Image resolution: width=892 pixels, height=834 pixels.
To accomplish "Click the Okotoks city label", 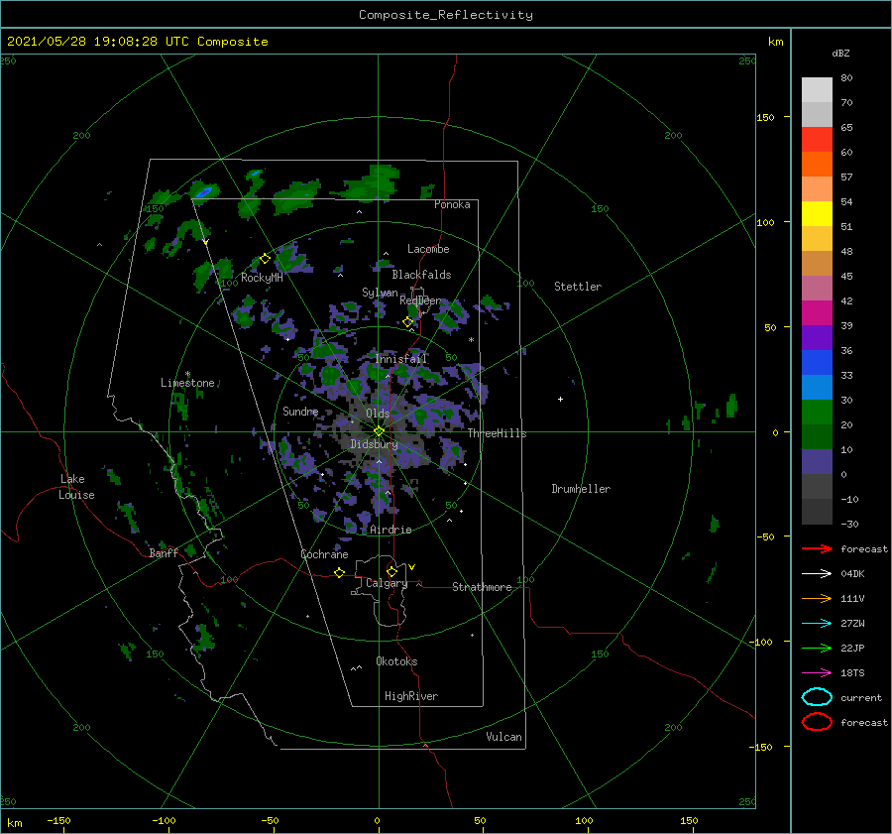I will pyautogui.click(x=396, y=661).
